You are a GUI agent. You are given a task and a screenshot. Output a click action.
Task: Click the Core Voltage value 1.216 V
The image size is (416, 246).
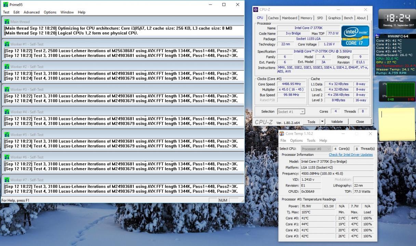329,44
